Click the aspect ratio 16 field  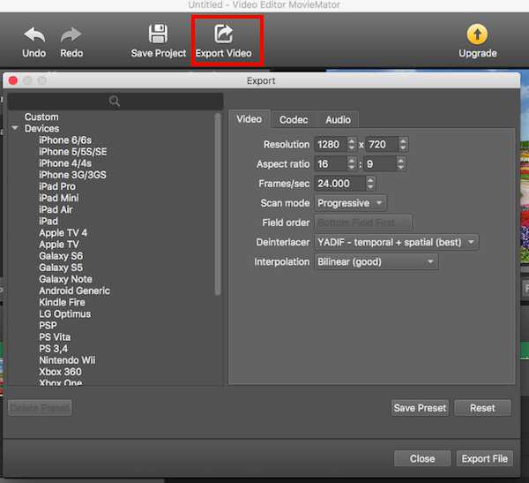click(331, 164)
